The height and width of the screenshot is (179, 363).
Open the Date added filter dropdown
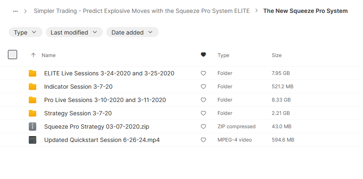tap(133, 32)
